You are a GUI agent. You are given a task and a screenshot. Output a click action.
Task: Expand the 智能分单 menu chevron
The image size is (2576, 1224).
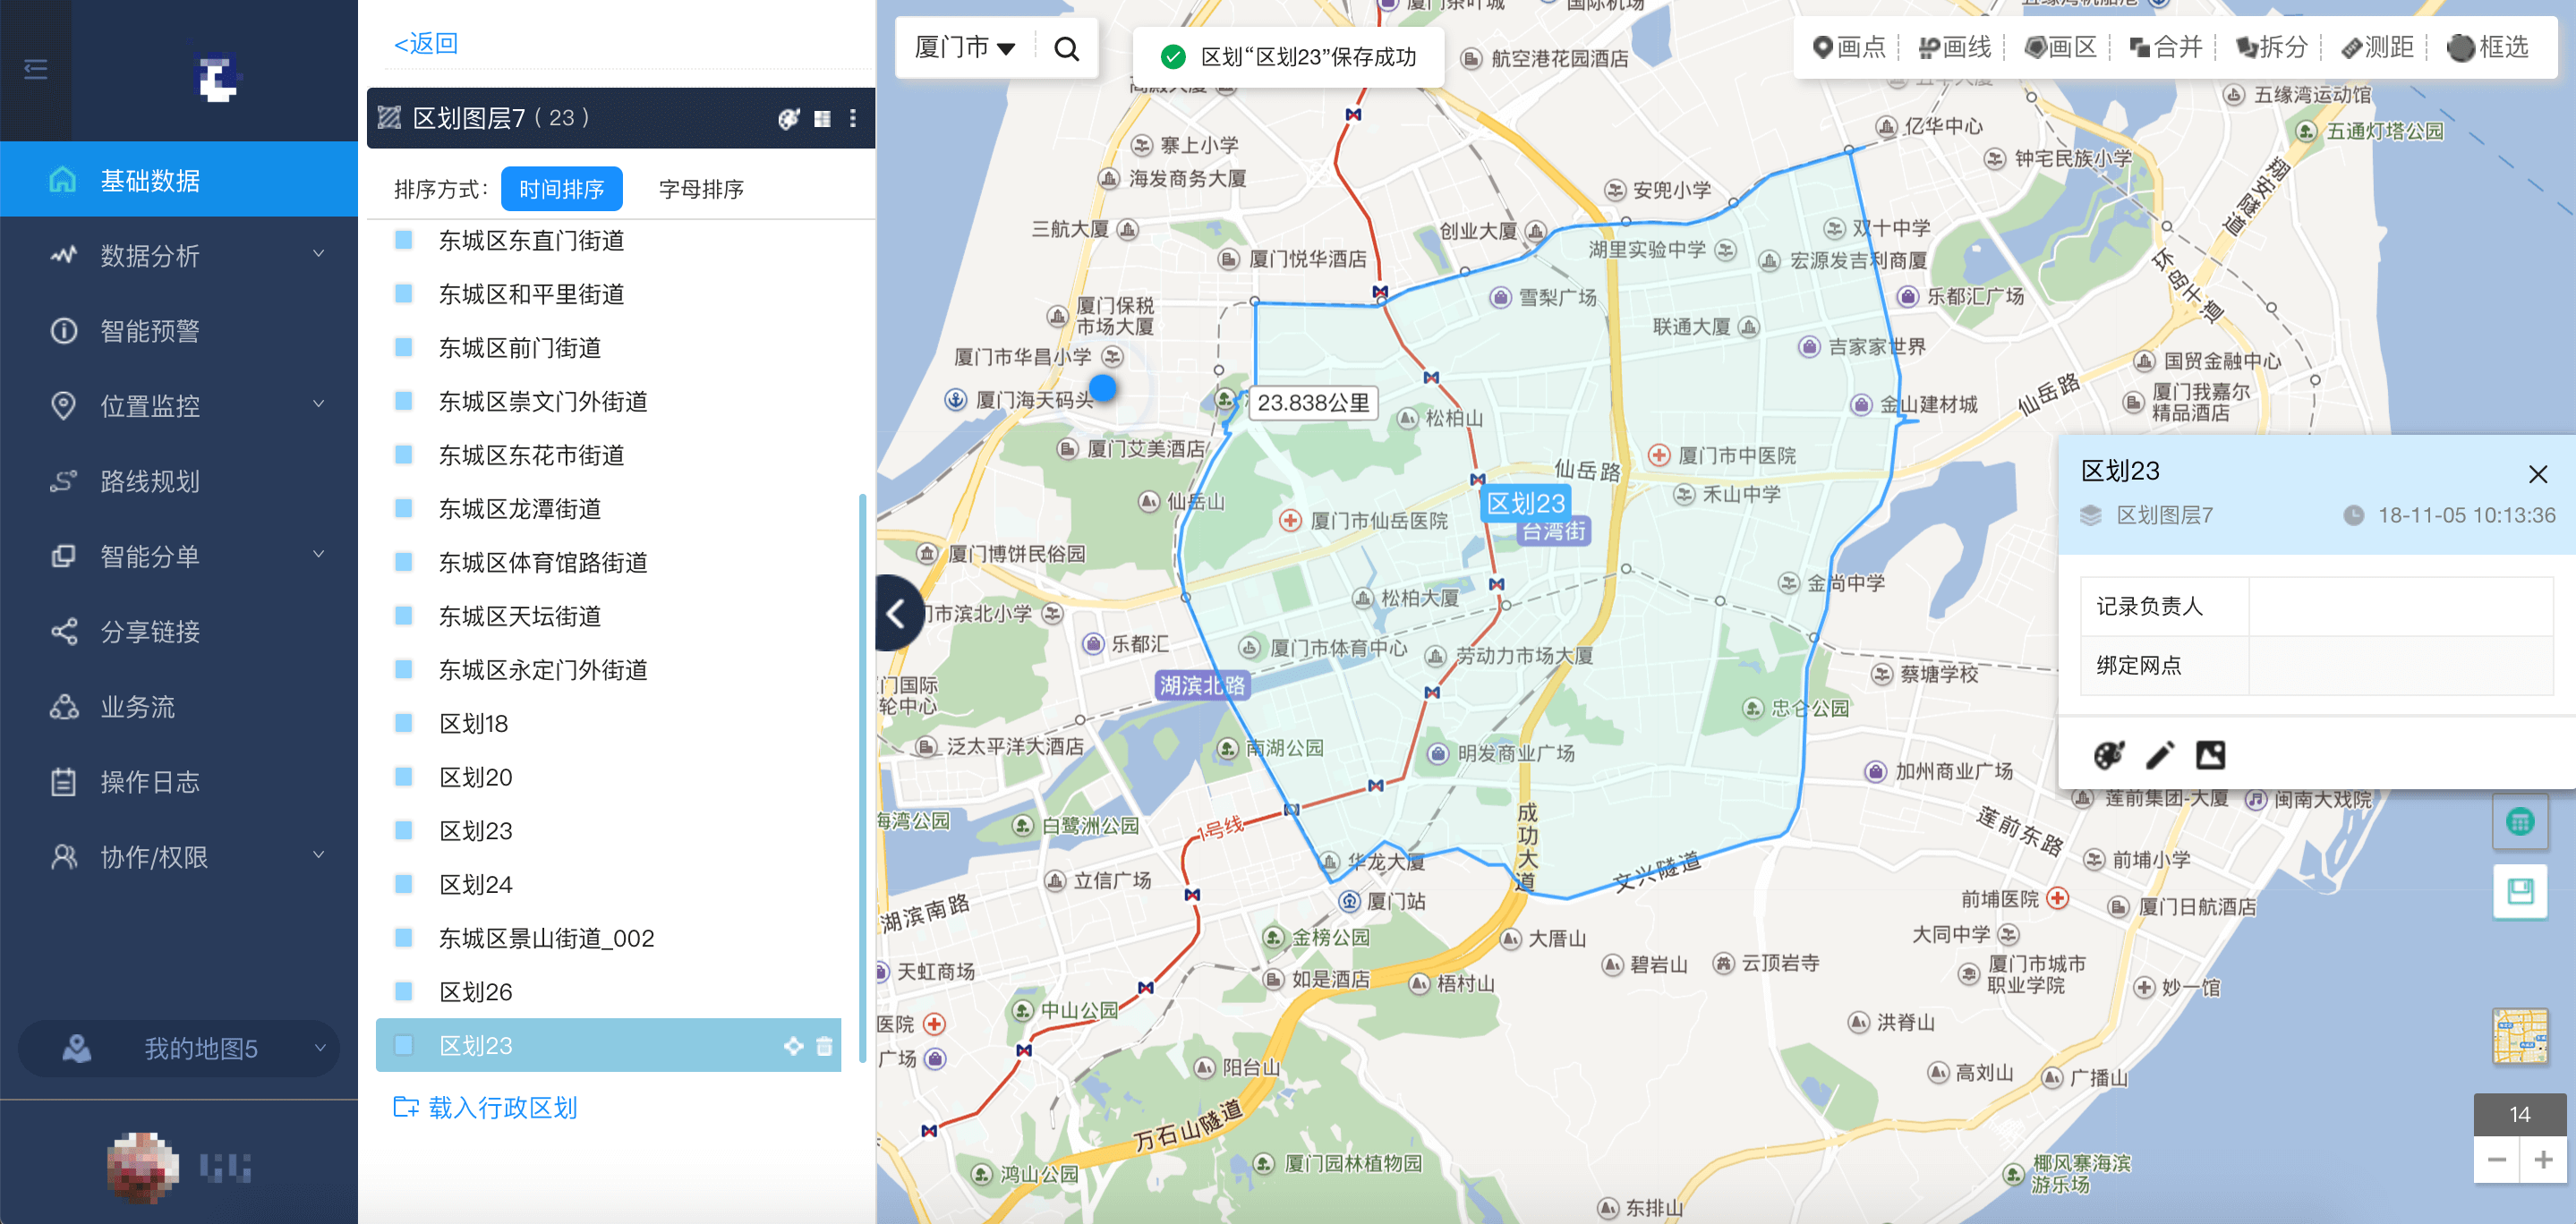[x=319, y=555]
